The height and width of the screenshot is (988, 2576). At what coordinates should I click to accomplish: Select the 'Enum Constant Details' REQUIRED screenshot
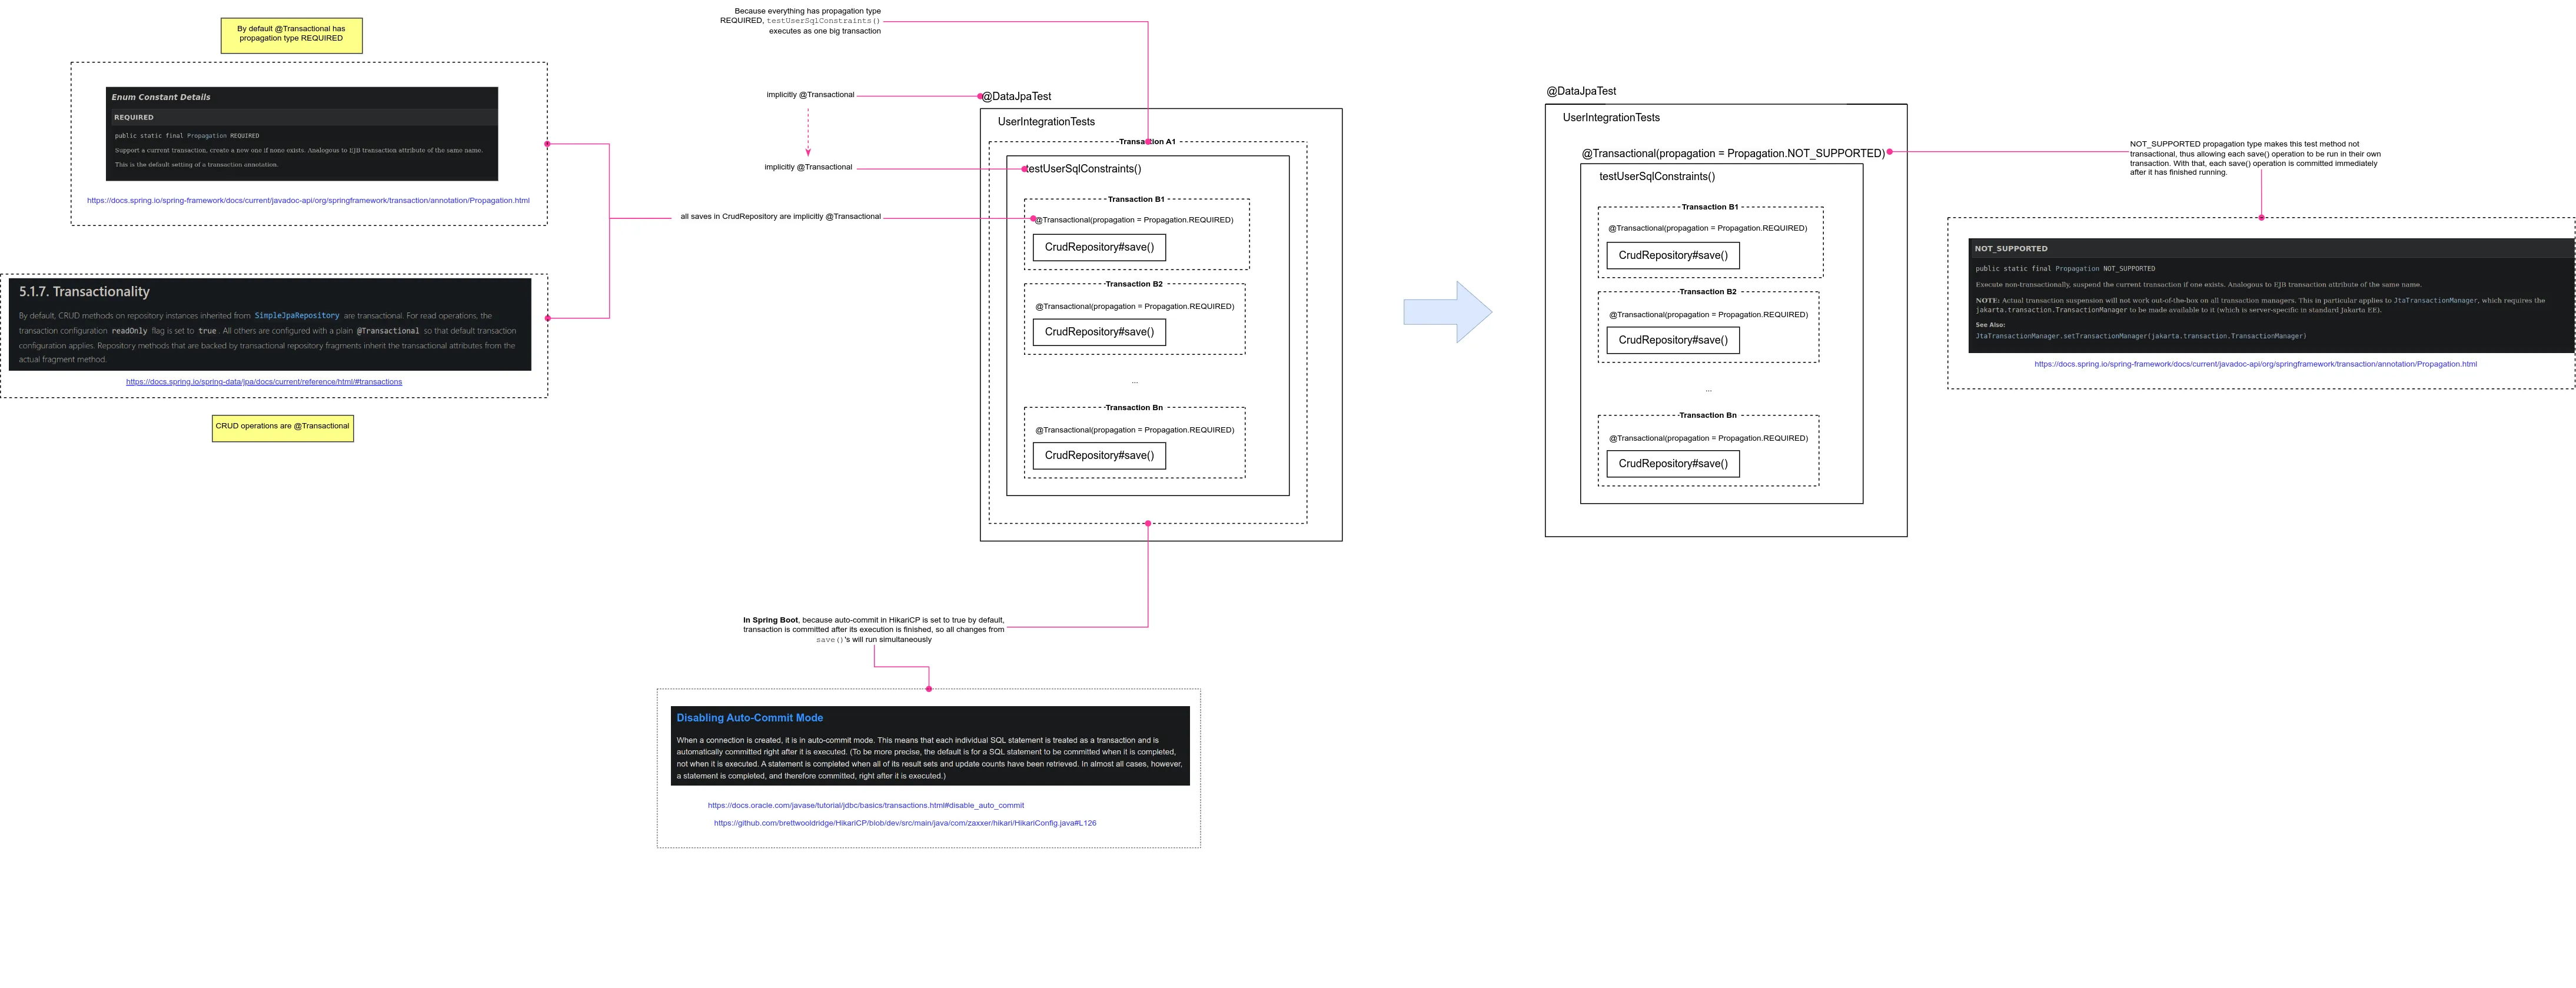301,133
